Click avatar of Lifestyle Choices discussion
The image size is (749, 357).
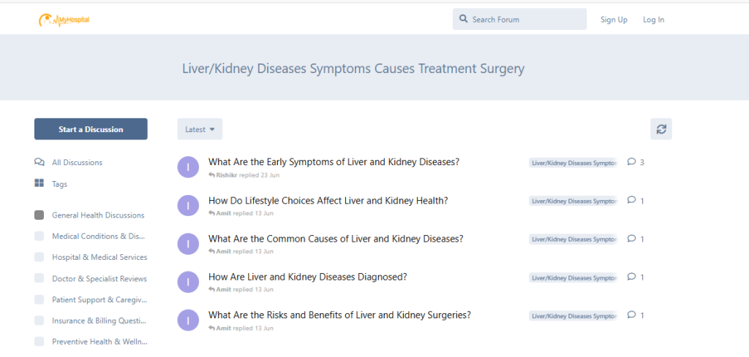(x=188, y=205)
